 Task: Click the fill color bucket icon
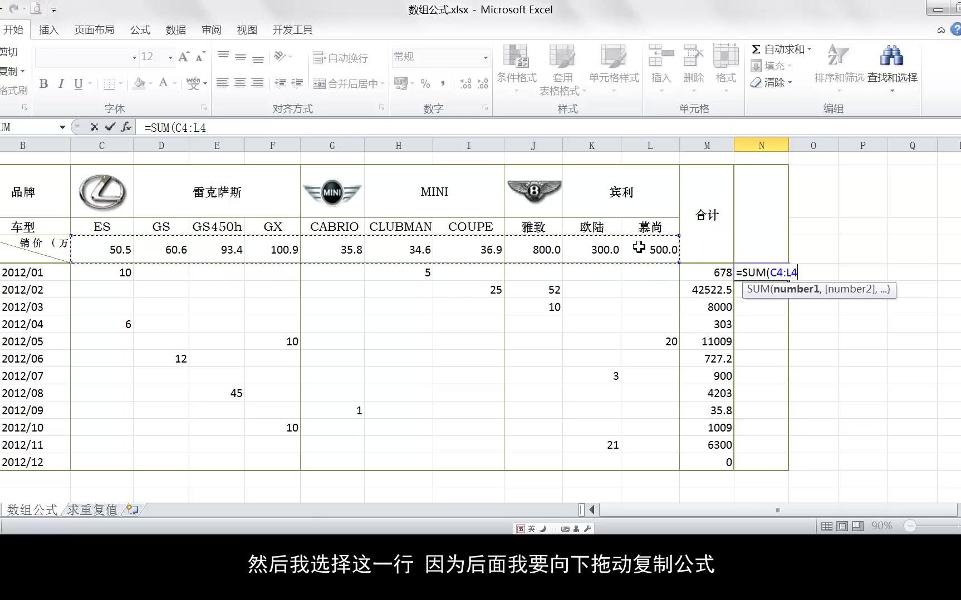click(x=139, y=83)
